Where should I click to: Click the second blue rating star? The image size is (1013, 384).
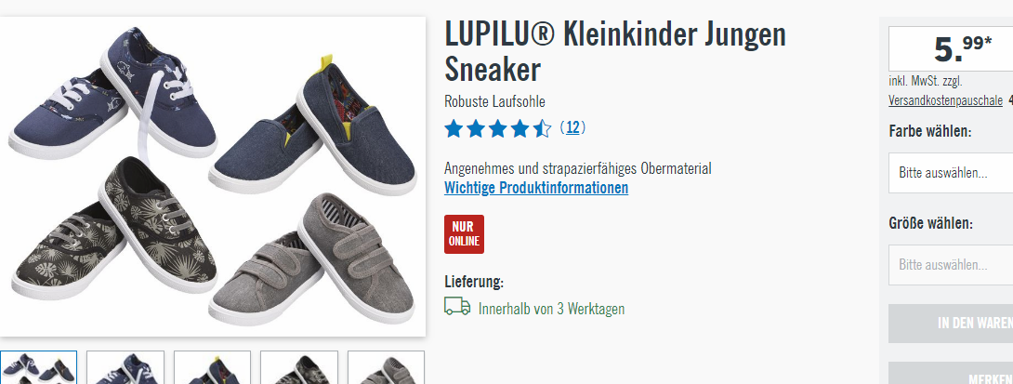476,128
